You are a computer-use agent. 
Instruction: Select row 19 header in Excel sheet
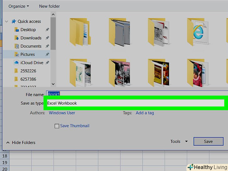[x=5, y=163]
